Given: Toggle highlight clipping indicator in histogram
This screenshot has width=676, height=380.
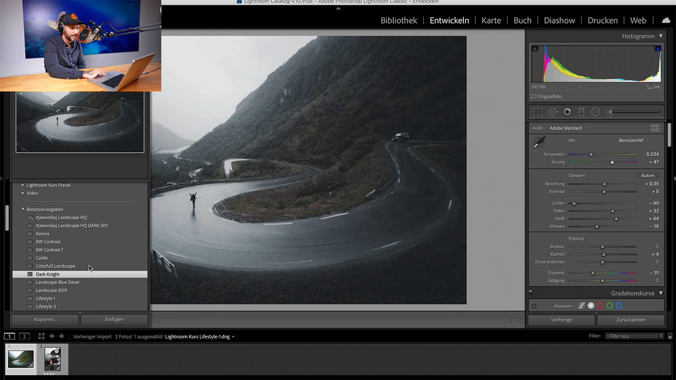Looking at the screenshot, I should point(658,49).
